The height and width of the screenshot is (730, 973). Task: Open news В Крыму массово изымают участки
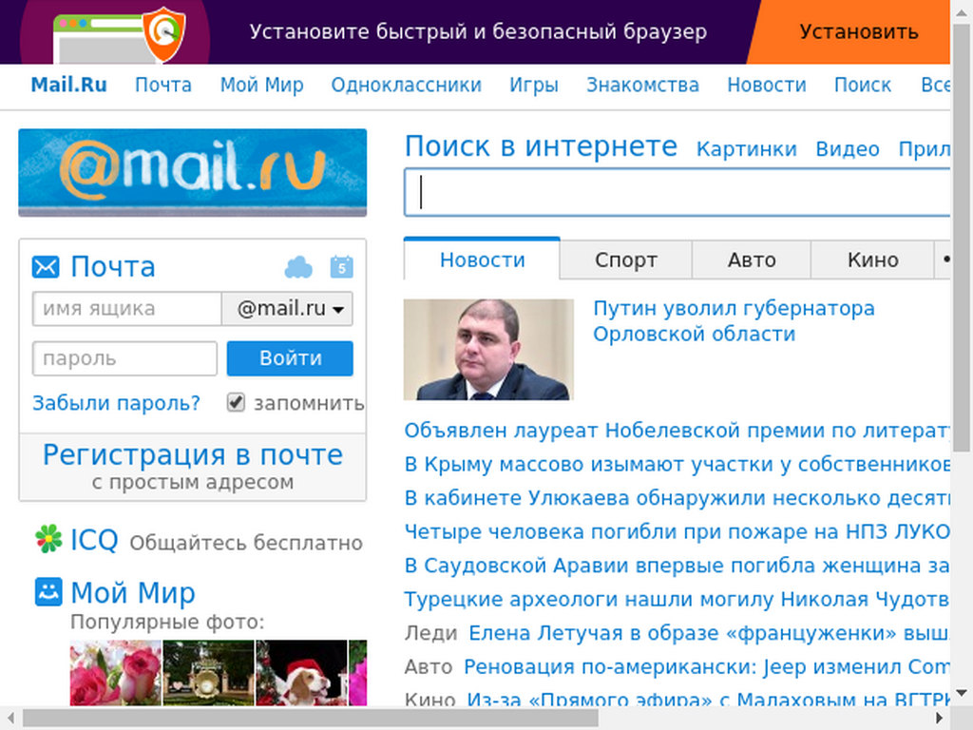(x=677, y=464)
